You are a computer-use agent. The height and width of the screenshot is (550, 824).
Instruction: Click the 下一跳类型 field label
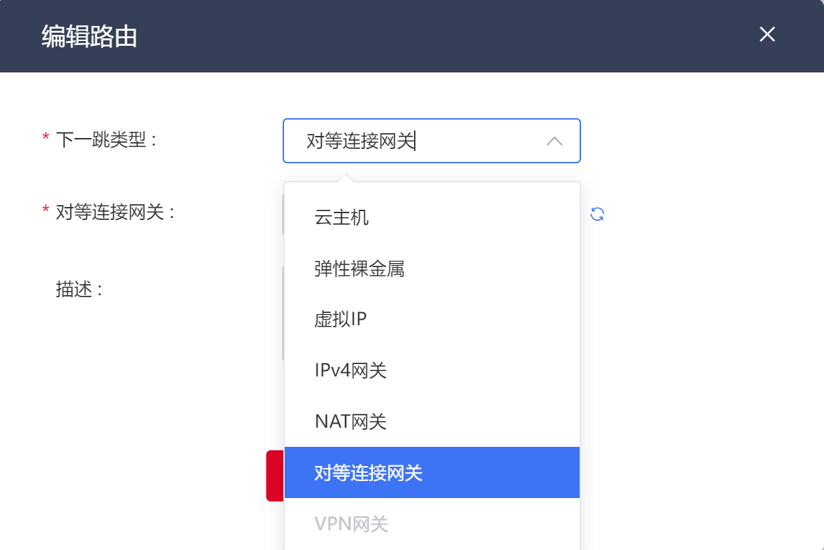pyautogui.click(x=106, y=140)
